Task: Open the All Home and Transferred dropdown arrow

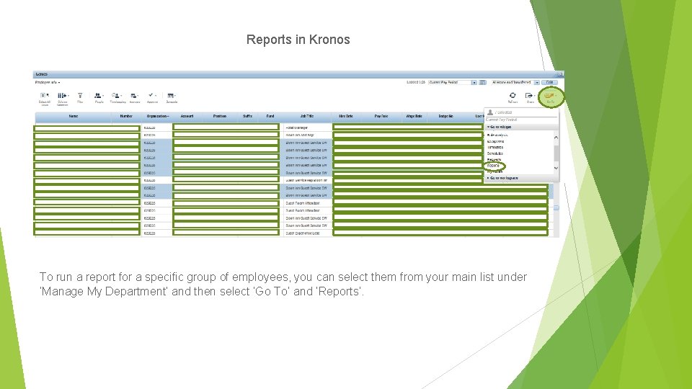Action: coord(536,82)
